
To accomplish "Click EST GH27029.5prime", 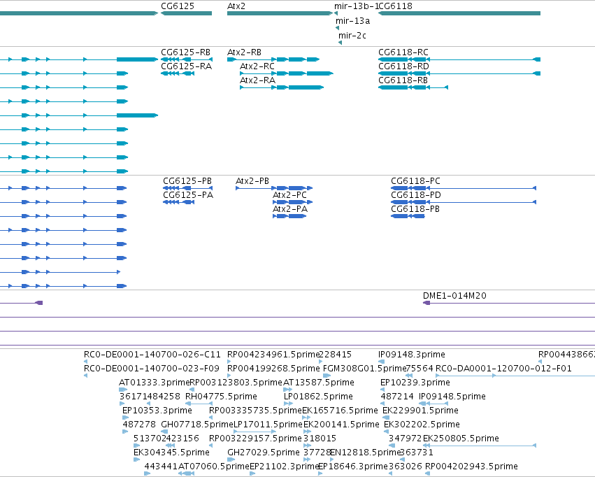I will pyautogui.click(x=264, y=453).
